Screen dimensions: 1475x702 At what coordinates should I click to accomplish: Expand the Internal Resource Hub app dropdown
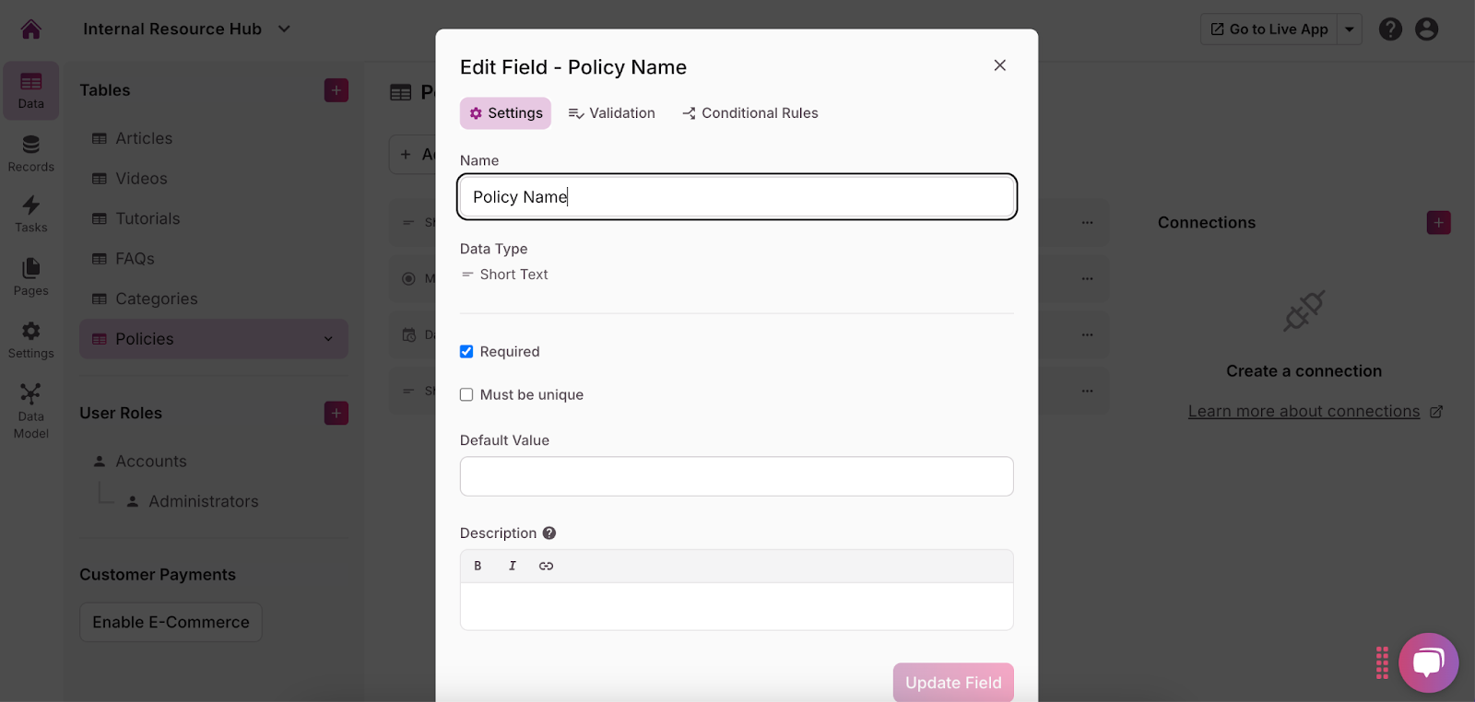point(284,29)
